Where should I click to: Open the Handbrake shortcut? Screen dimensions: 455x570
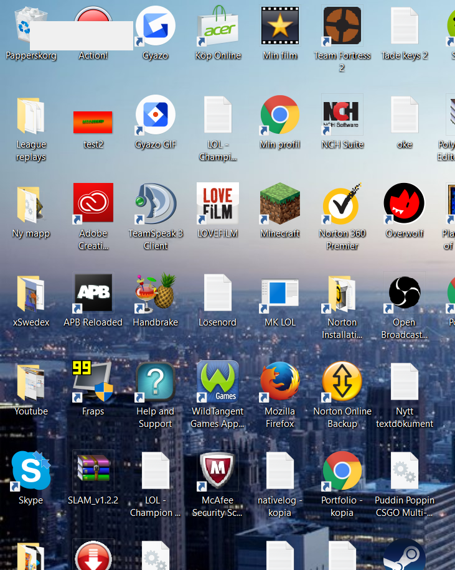point(156,293)
